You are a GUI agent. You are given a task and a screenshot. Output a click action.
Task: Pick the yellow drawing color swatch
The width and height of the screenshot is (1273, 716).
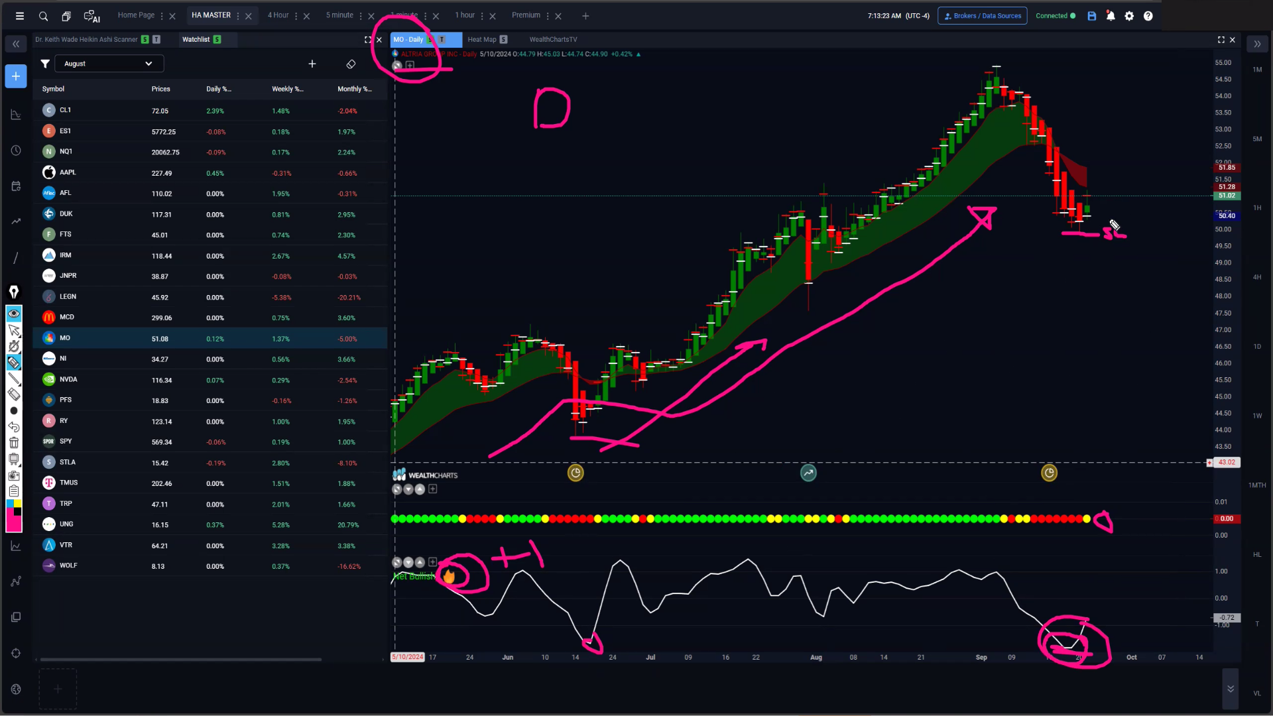click(x=18, y=504)
